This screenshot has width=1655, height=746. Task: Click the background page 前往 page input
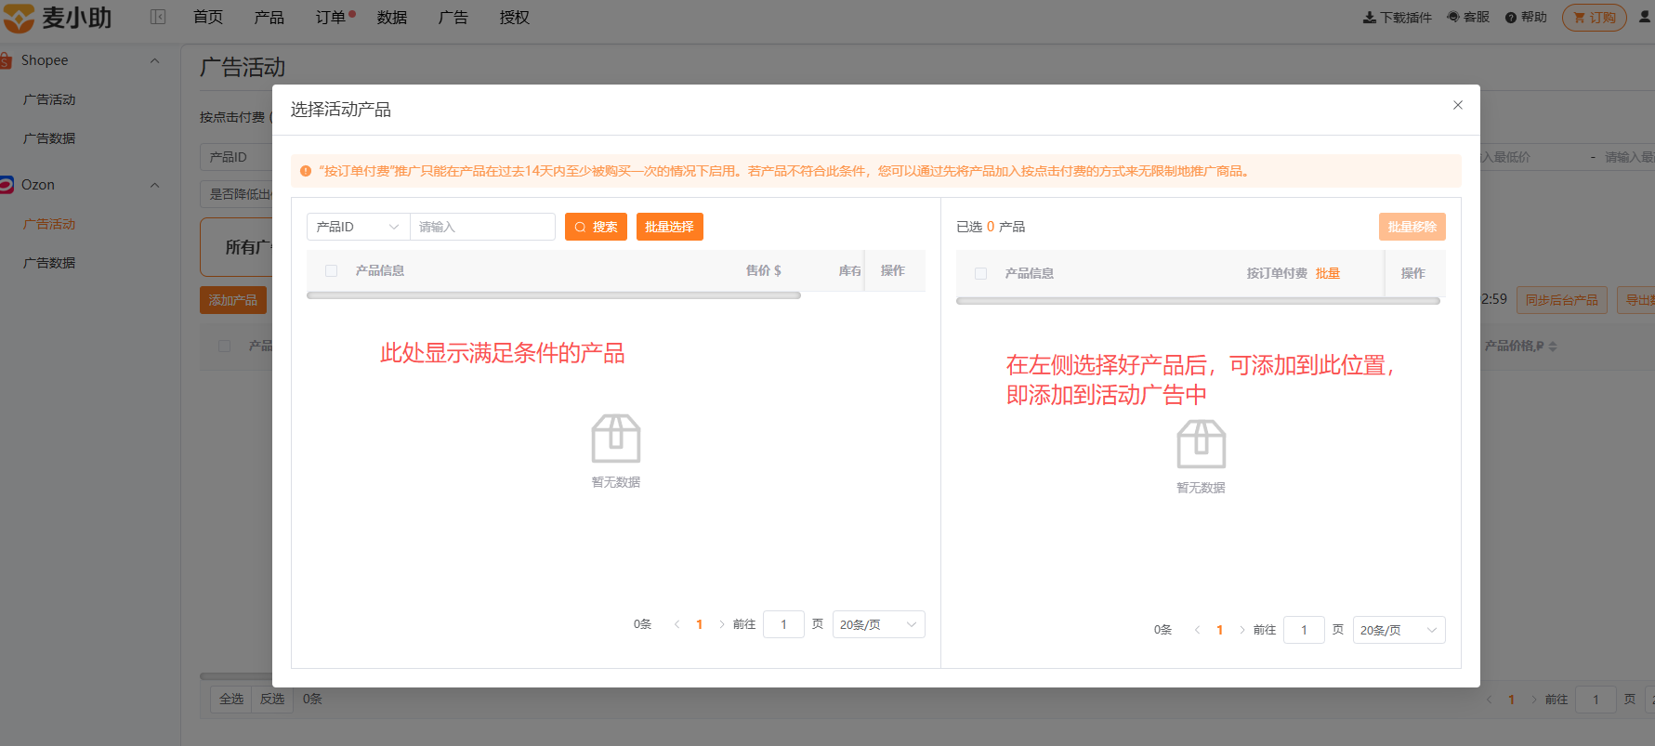tap(1596, 700)
